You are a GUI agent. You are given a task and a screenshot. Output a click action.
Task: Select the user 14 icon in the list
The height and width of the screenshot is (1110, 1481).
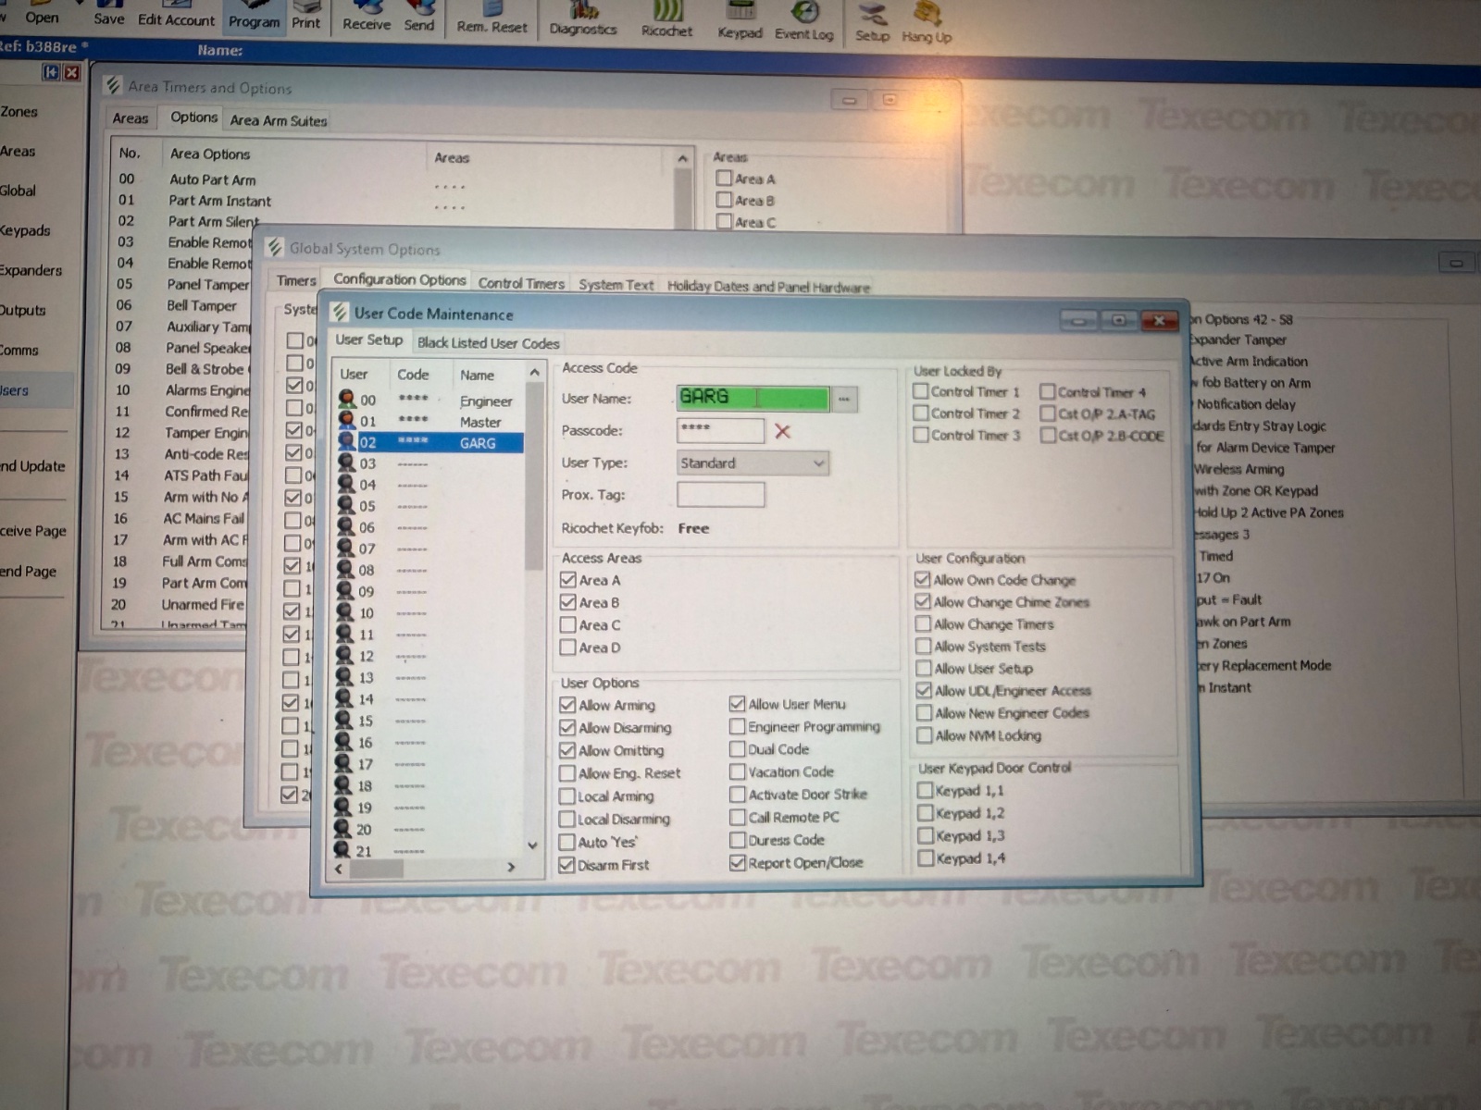pos(344,698)
